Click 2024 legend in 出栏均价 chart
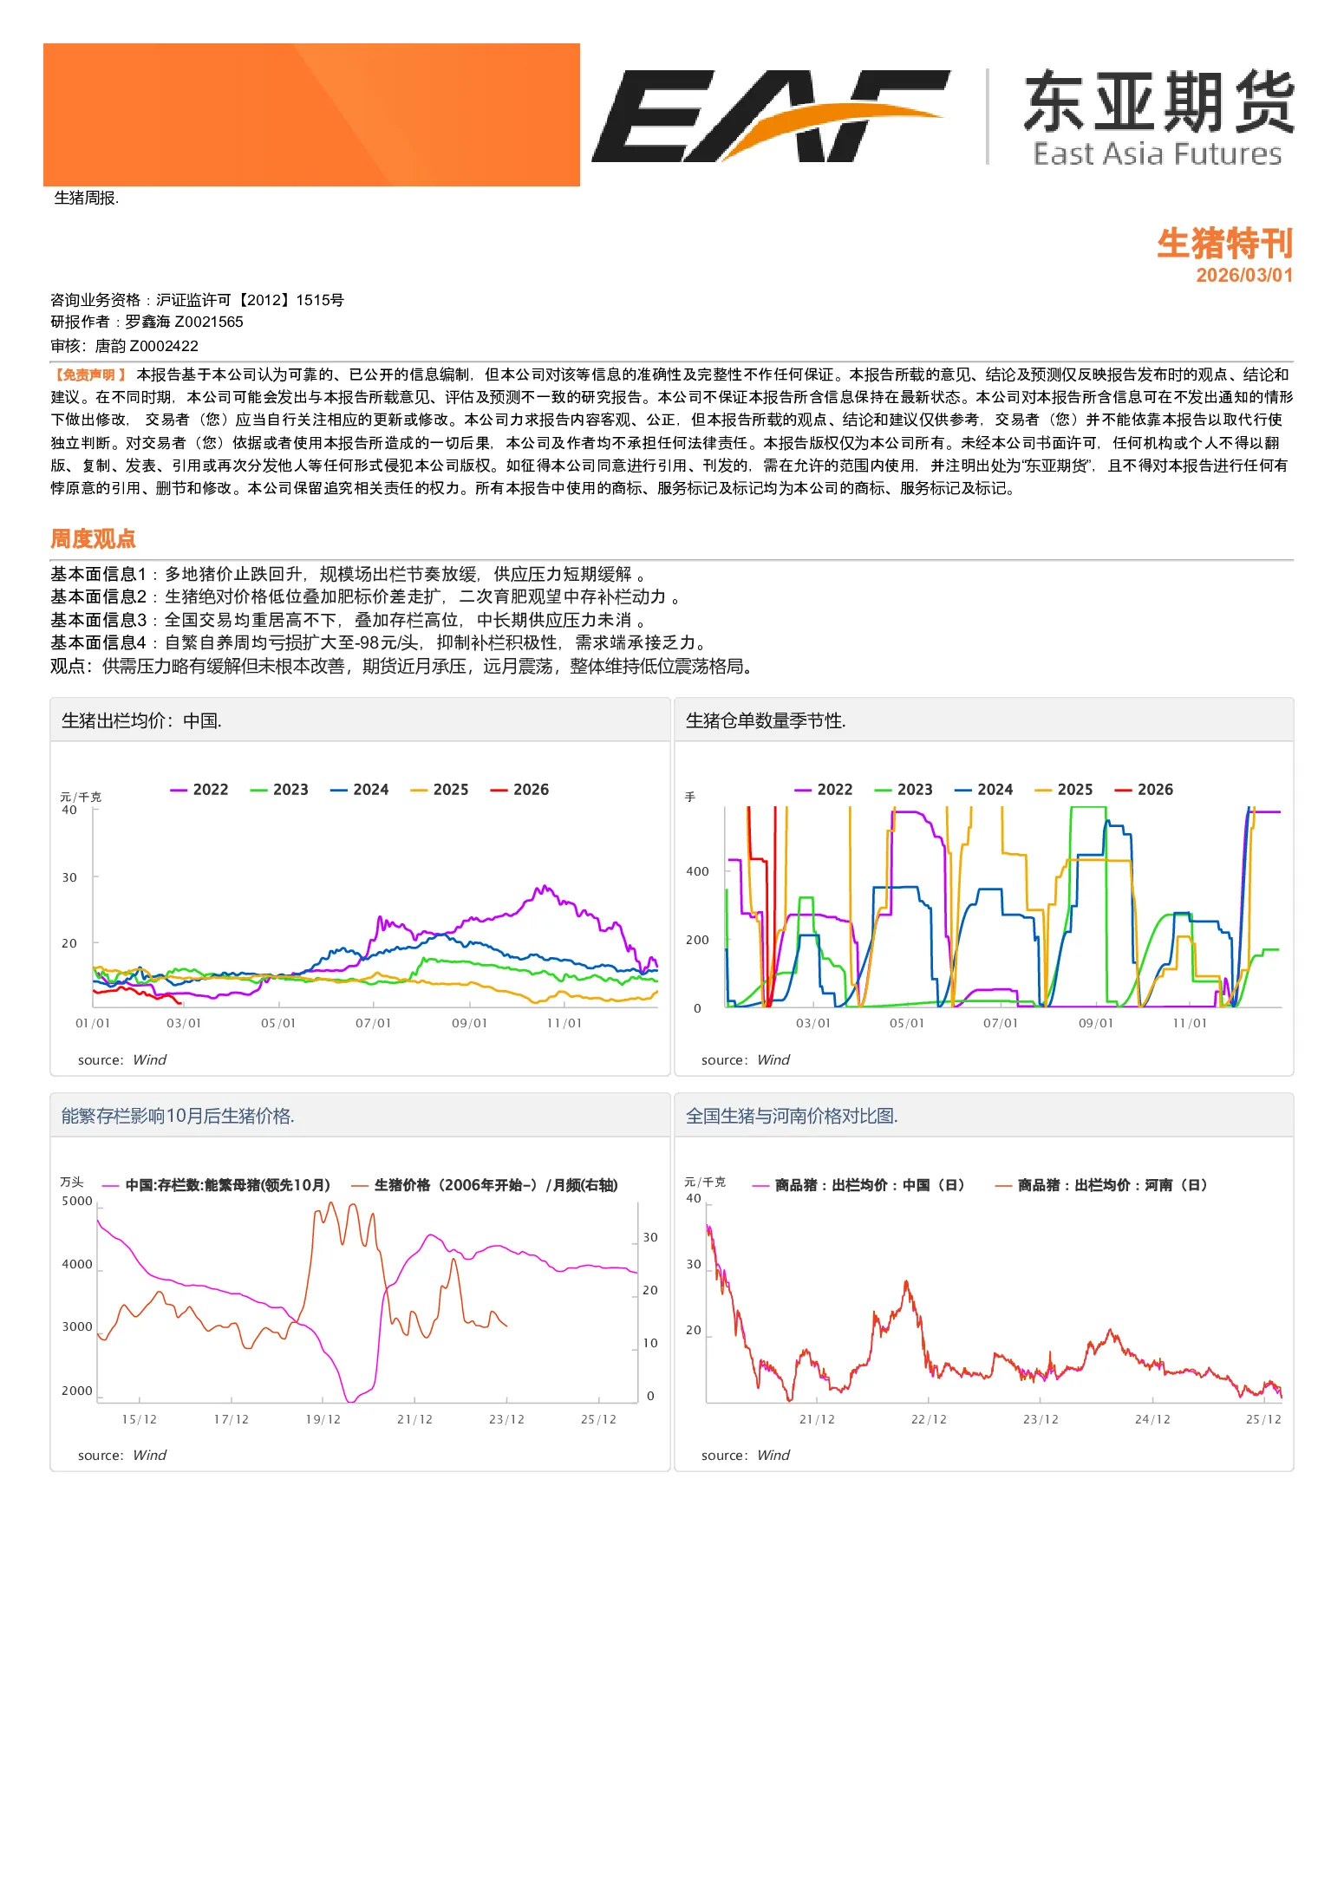 [x=360, y=790]
